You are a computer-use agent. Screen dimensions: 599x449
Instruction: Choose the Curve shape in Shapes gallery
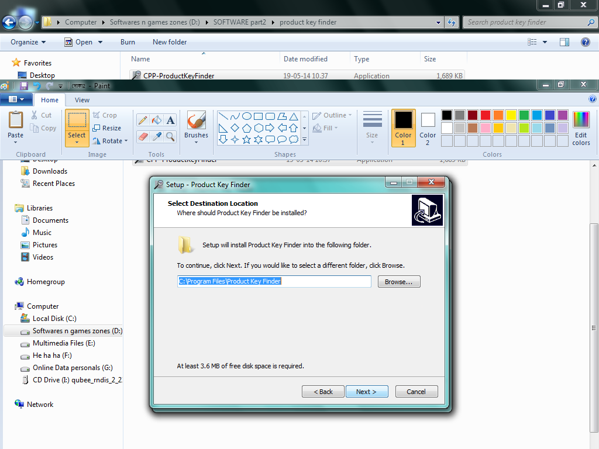point(235,116)
